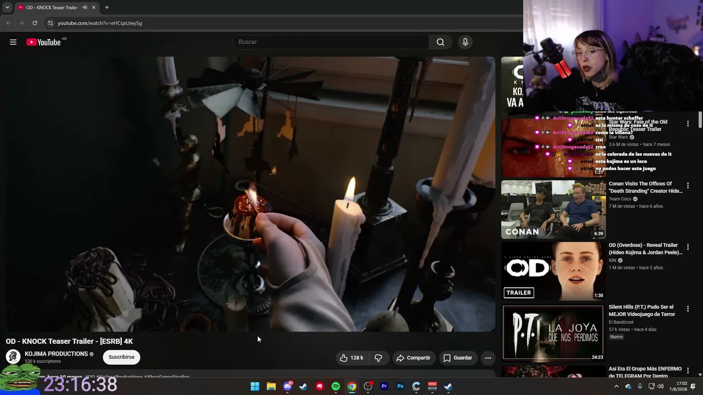Open the 'Conan Visits The Offices' video title

pyautogui.click(x=645, y=188)
